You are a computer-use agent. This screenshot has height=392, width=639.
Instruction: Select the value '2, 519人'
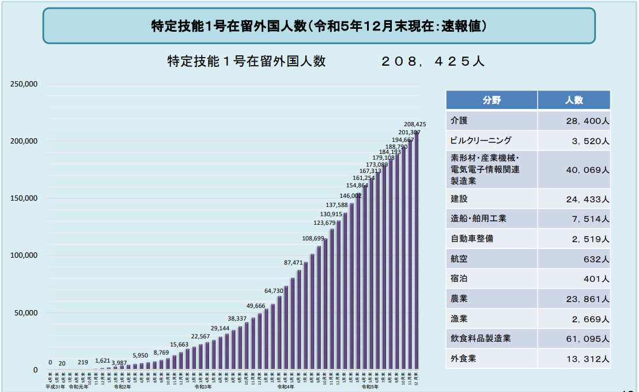pos(590,239)
